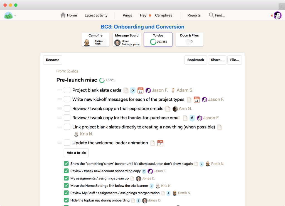Click the notifications bell icon
This screenshot has height=206, width=285.
pos(272,15)
